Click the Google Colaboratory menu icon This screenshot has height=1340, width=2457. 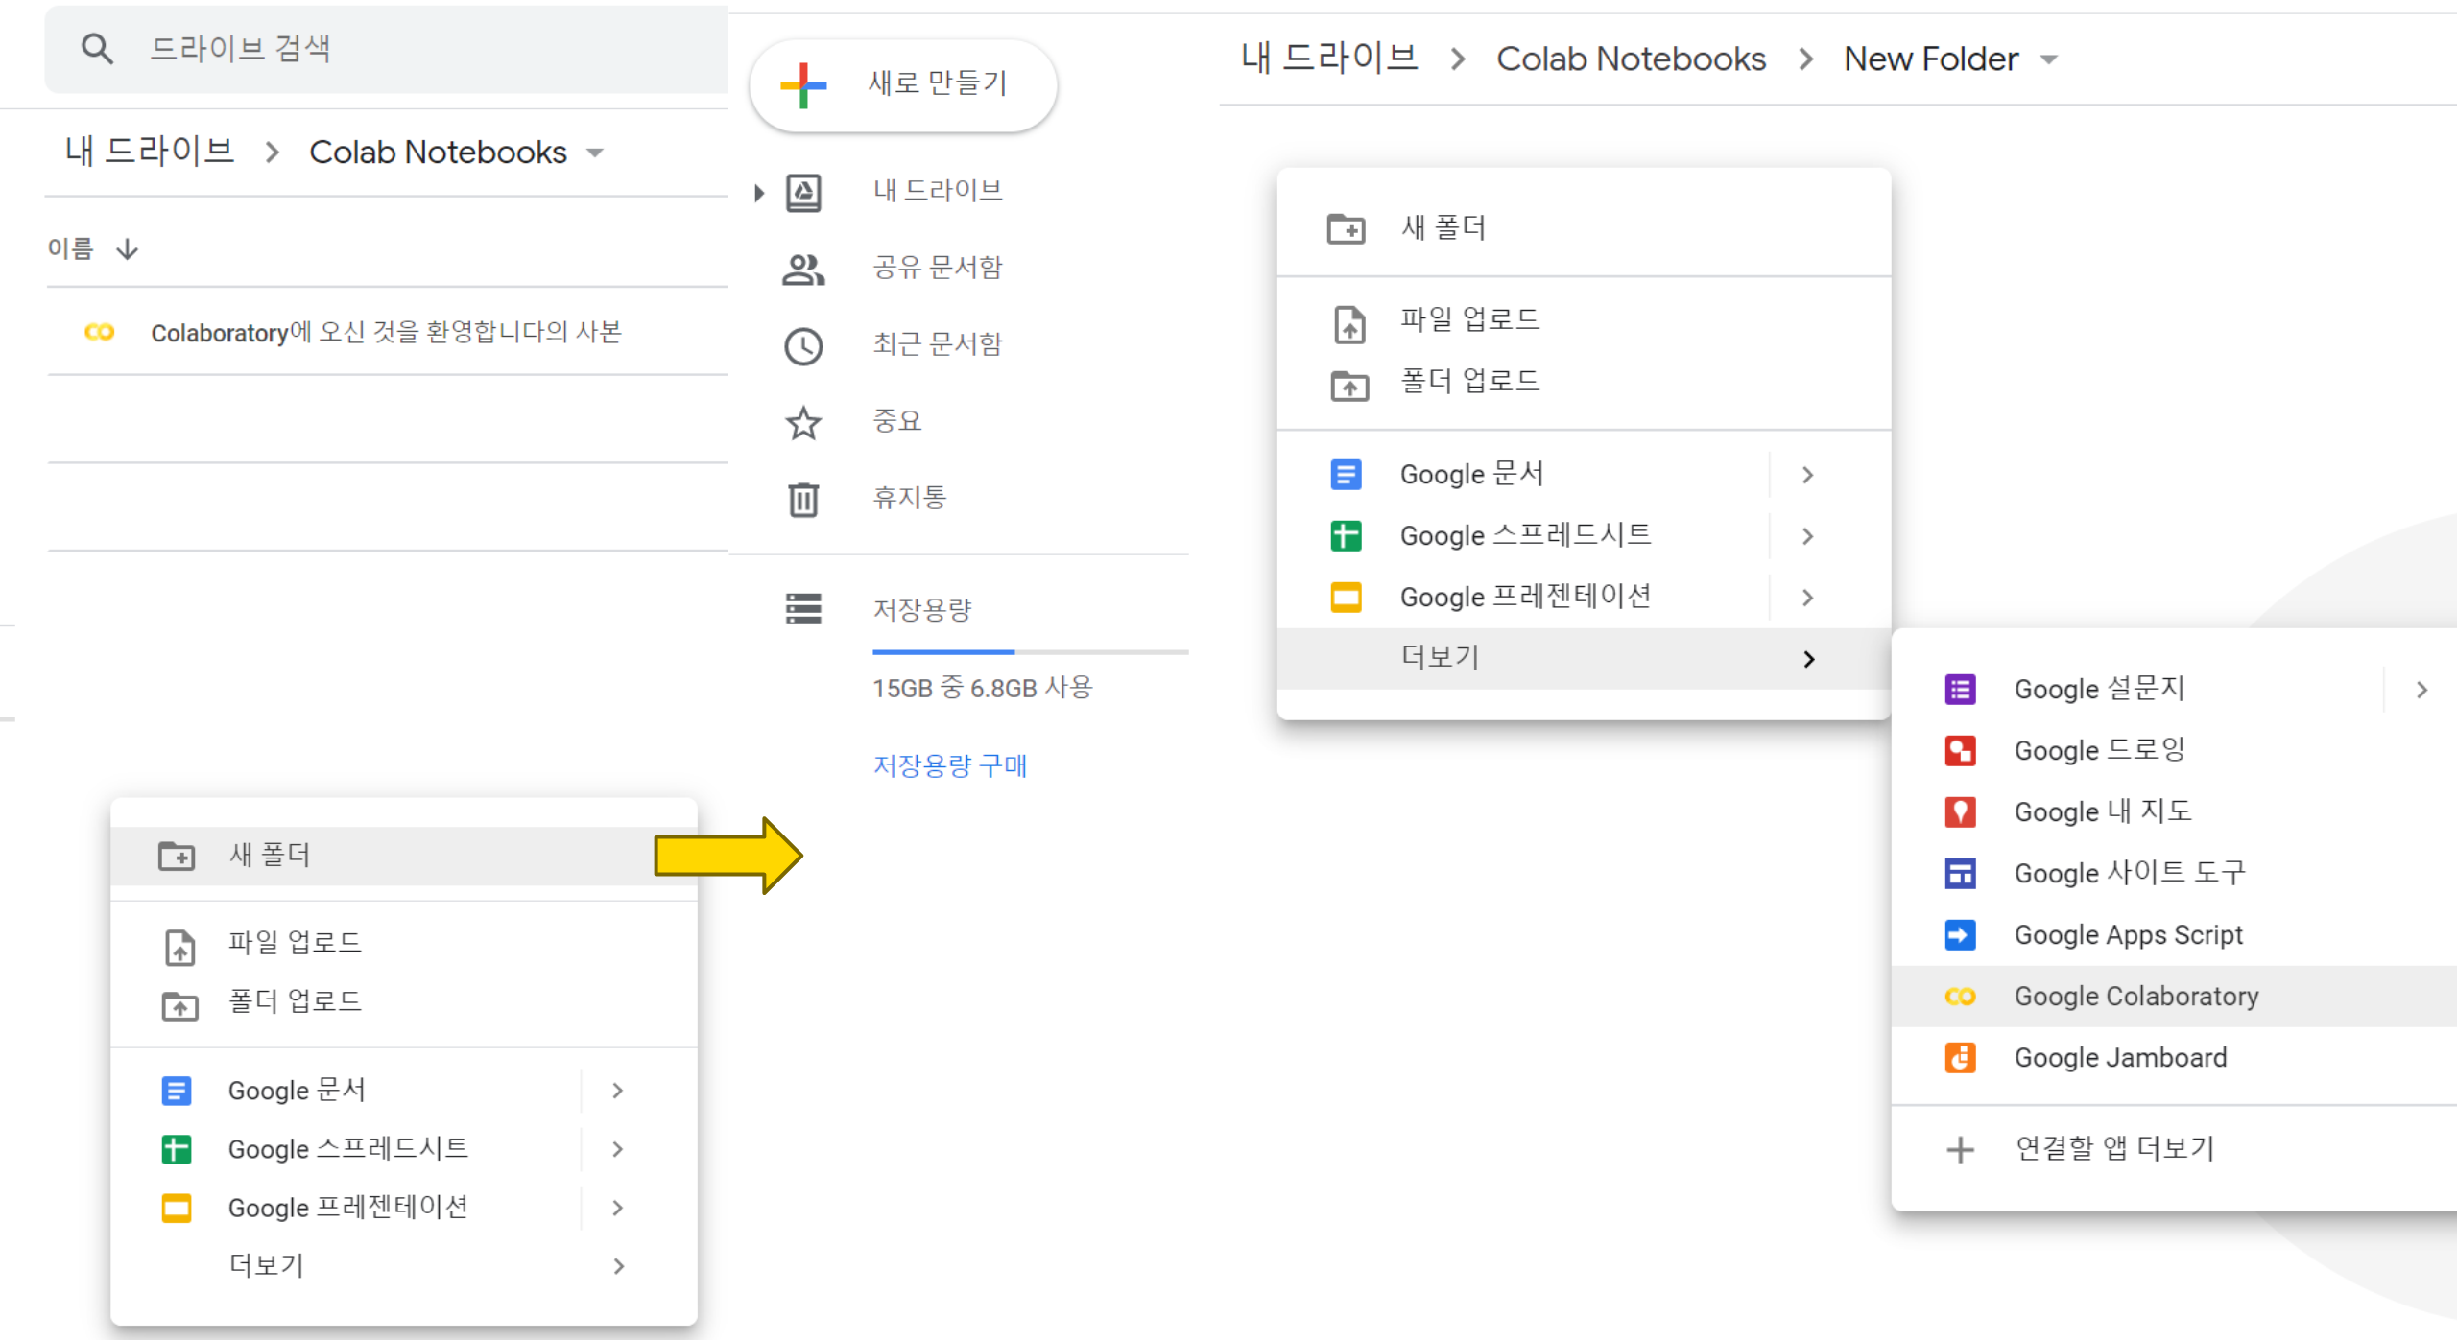coord(1959,997)
